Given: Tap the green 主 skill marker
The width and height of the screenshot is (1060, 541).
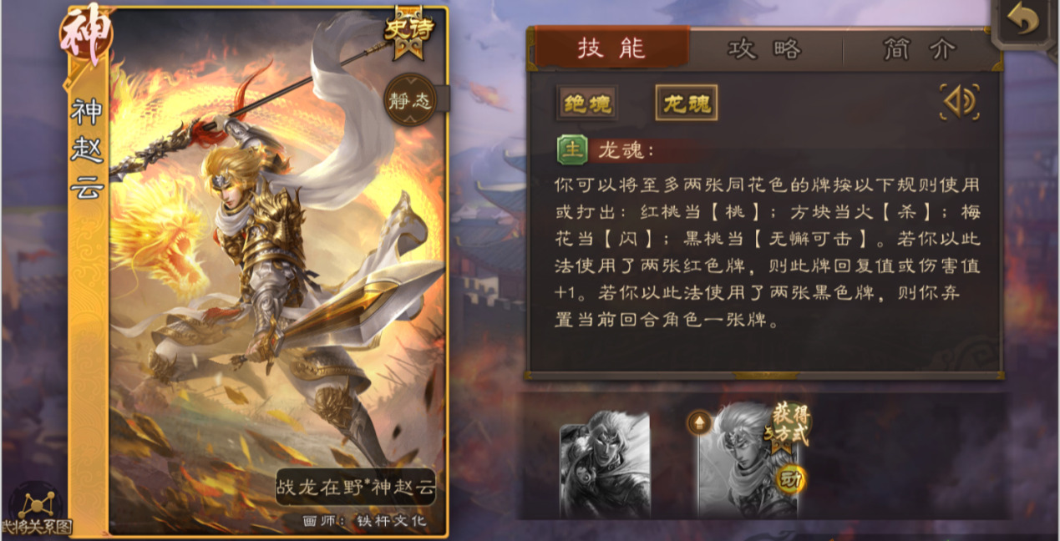Looking at the screenshot, I should 573,149.
